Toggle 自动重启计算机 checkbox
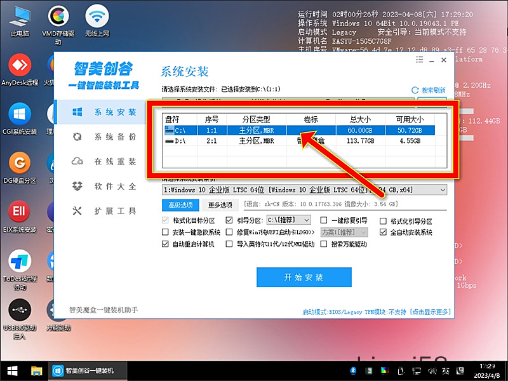Image resolution: width=508 pixels, height=381 pixels. (165, 244)
